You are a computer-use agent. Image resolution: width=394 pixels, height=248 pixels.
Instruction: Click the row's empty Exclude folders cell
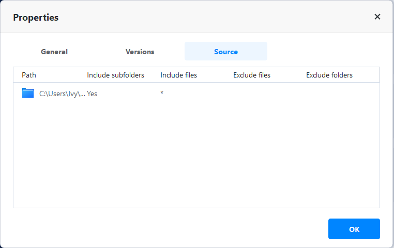point(329,94)
